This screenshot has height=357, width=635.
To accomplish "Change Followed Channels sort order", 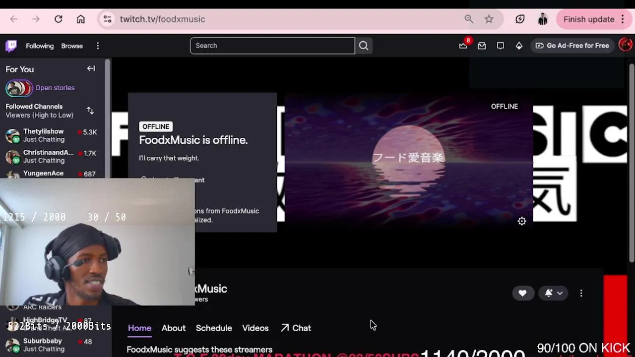I will pos(90,111).
